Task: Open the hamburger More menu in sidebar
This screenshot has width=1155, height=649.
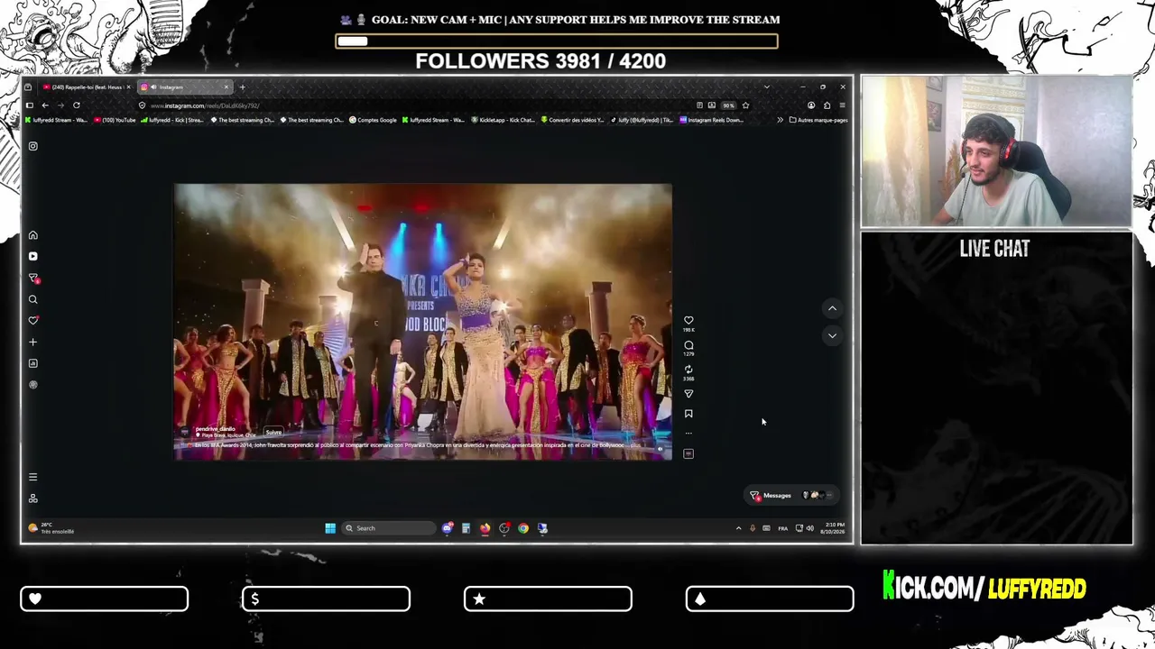Action: tap(32, 477)
